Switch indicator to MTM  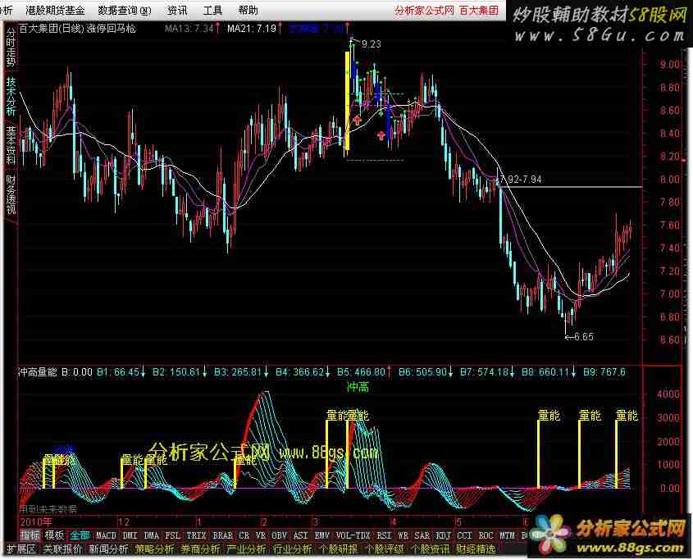(507, 535)
